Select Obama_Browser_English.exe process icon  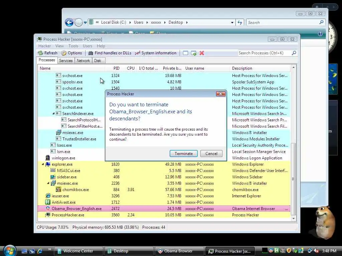pos(47,208)
